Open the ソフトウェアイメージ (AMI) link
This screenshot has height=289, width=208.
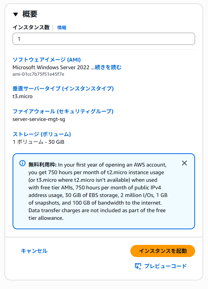tap(47, 60)
